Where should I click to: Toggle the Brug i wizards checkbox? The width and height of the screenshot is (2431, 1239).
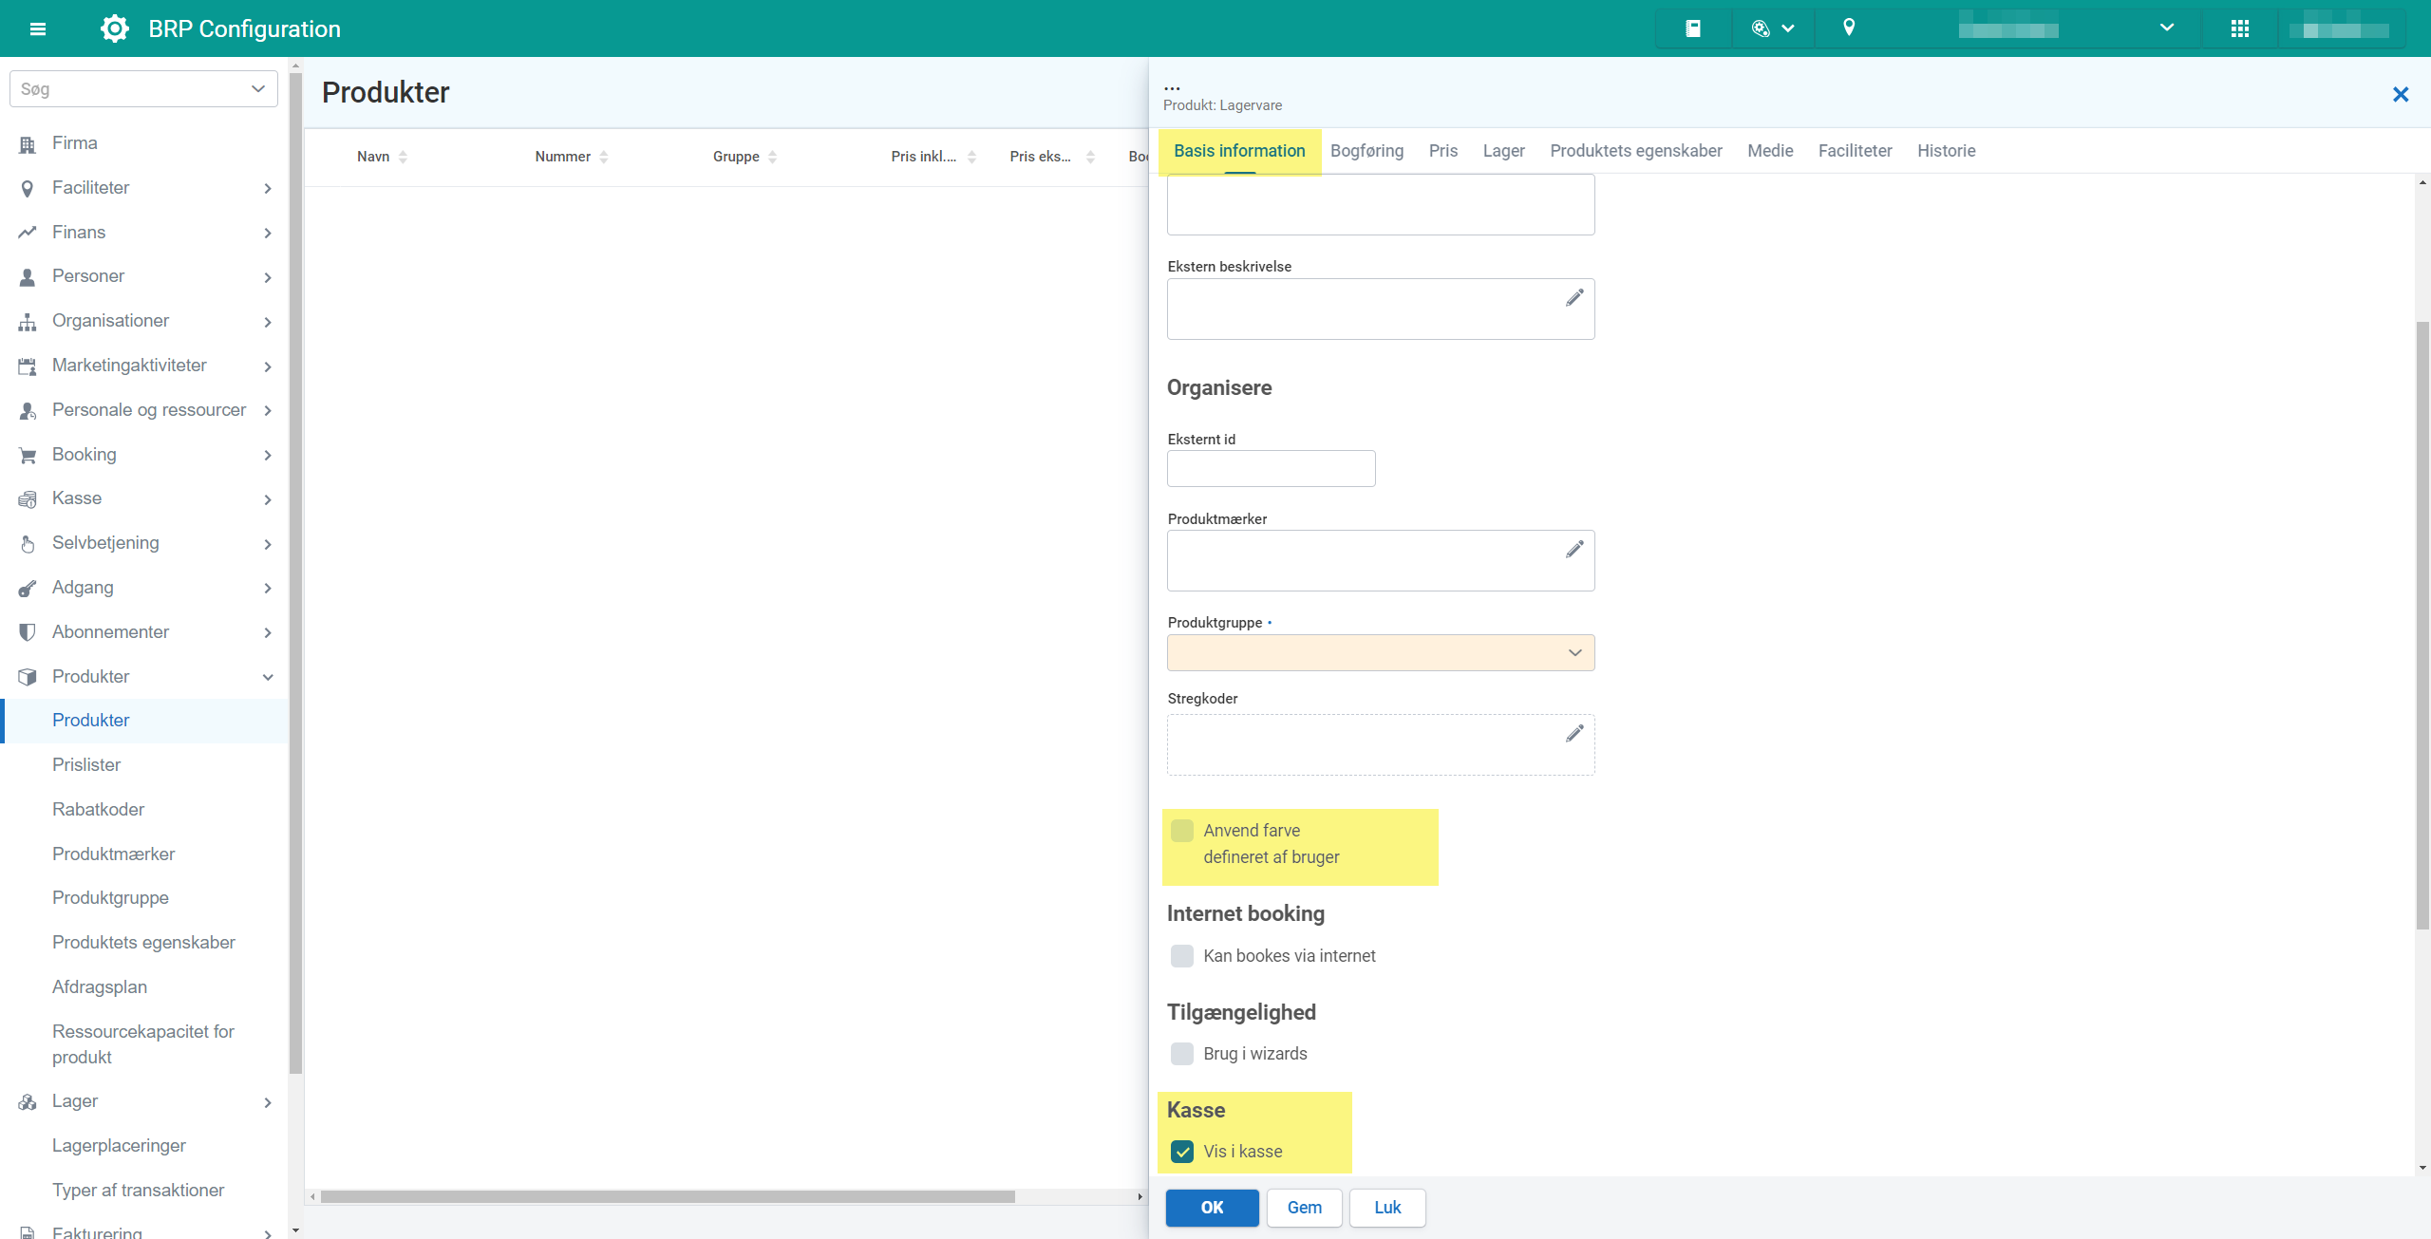(1182, 1054)
